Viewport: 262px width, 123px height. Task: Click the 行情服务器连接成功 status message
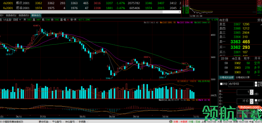click(x=13, y=122)
